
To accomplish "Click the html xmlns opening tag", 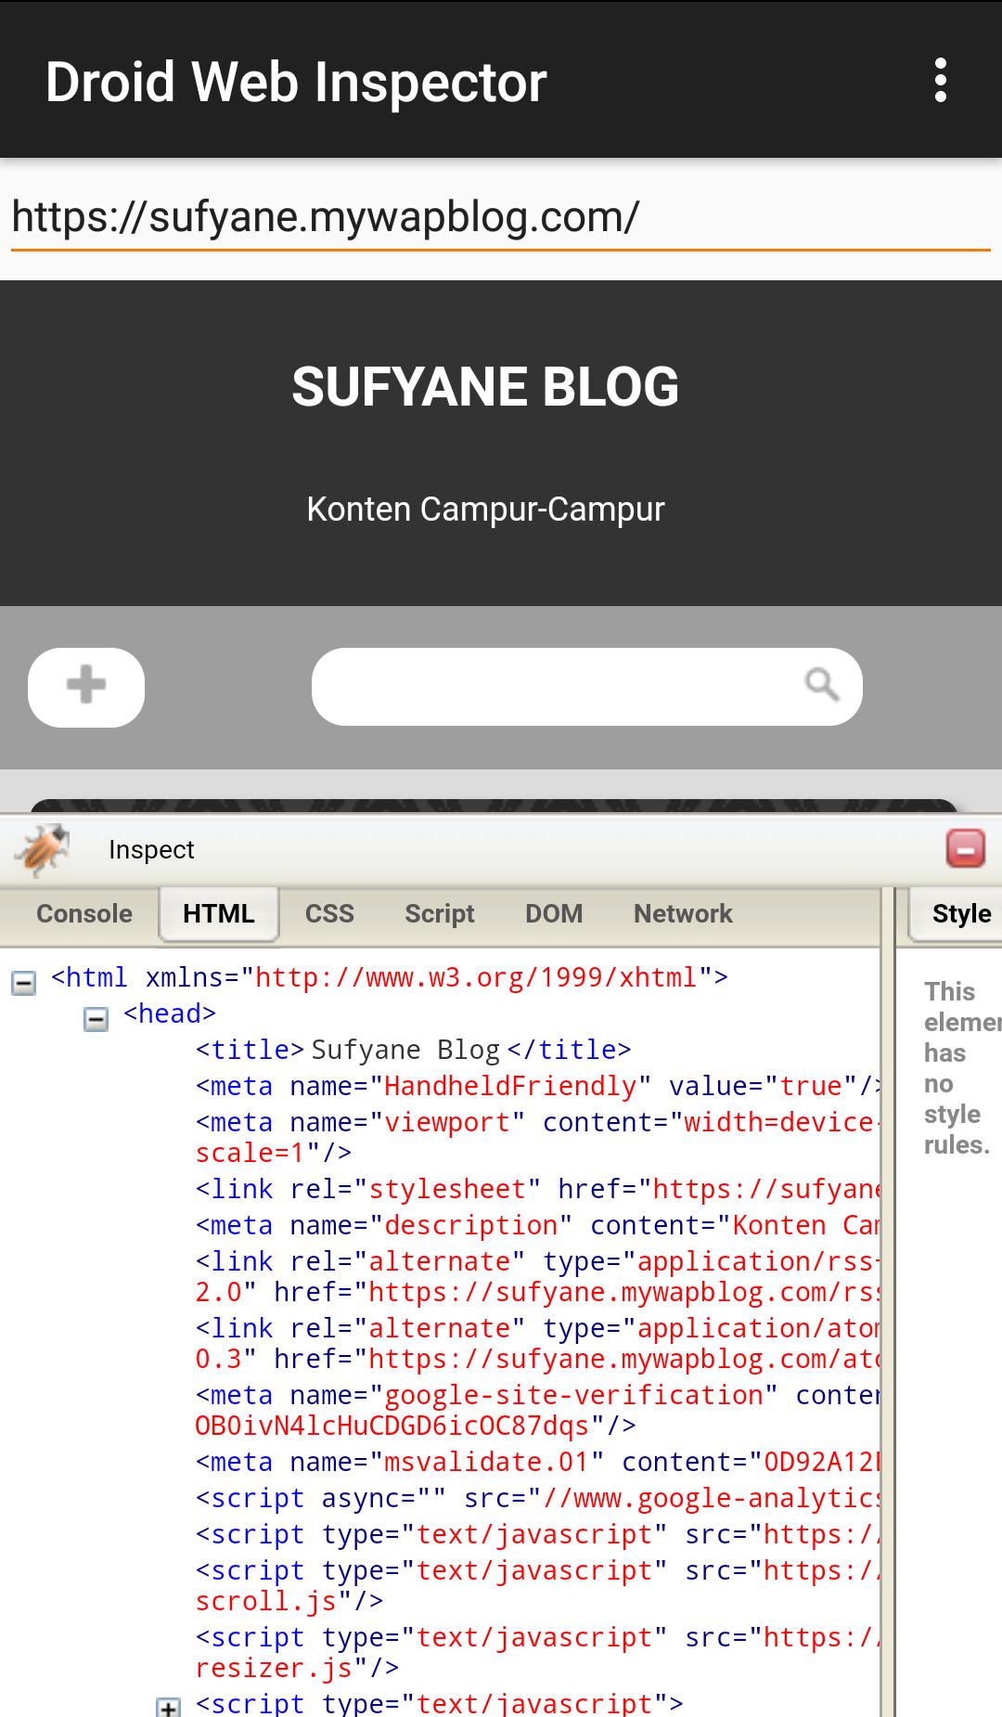I will click(390, 977).
